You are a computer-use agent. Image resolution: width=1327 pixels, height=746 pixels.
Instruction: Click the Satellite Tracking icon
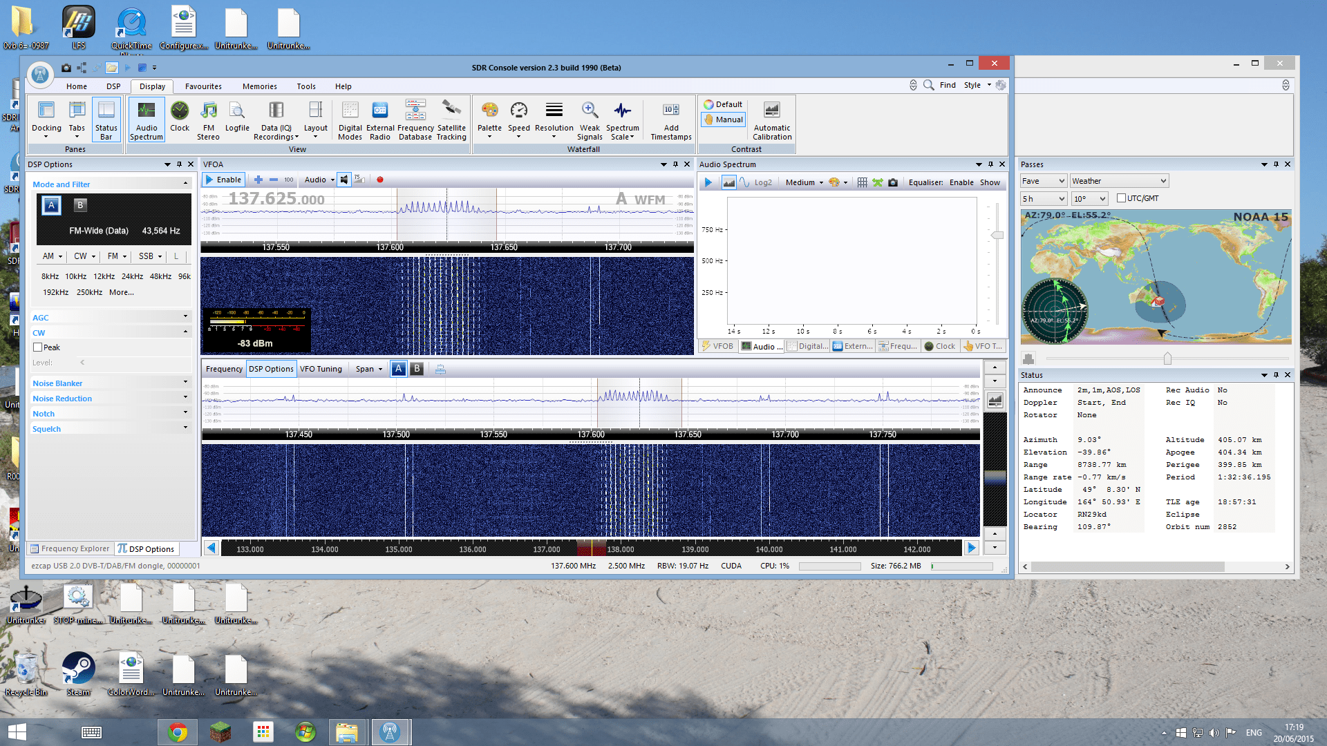pyautogui.click(x=451, y=117)
